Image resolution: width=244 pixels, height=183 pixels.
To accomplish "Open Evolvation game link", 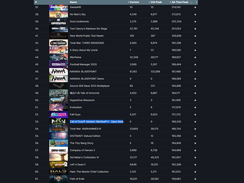I will (x=76, y=107).
